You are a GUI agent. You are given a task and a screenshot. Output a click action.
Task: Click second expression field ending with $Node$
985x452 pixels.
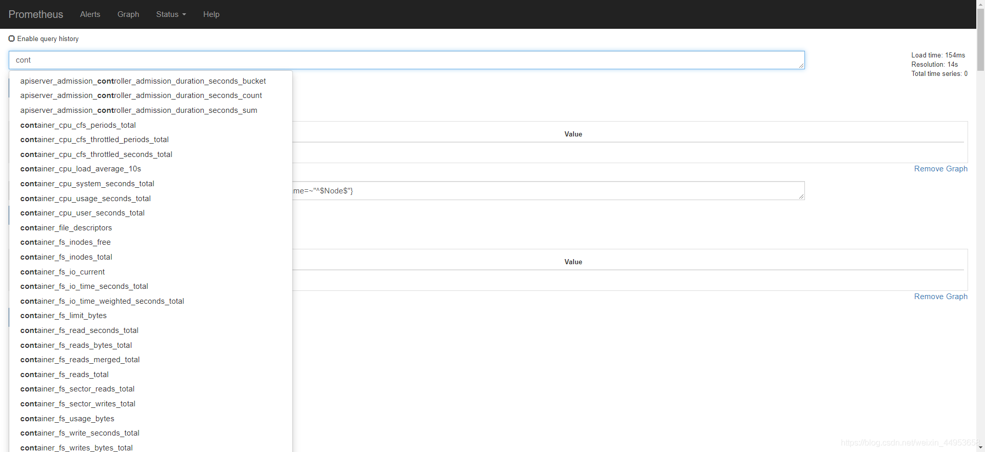(548, 191)
